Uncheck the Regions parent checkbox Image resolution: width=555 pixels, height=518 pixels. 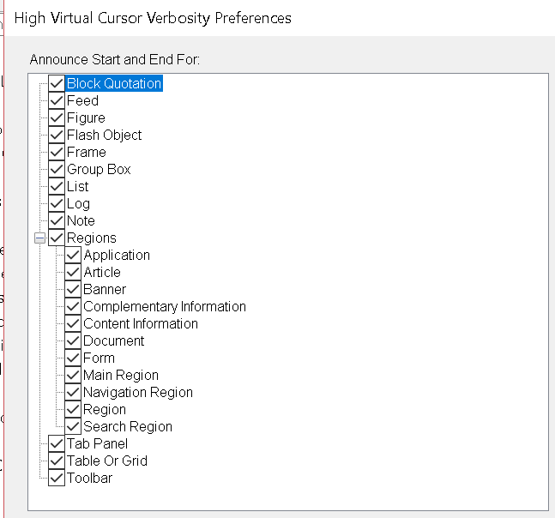pyautogui.click(x=57, y=238)
